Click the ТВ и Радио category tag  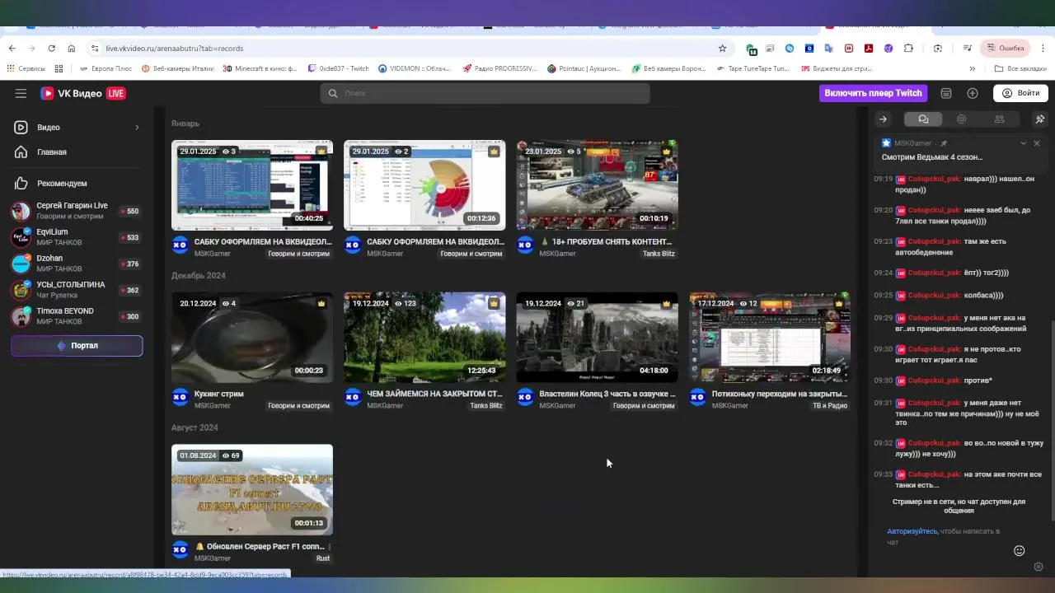click(830, 405)
